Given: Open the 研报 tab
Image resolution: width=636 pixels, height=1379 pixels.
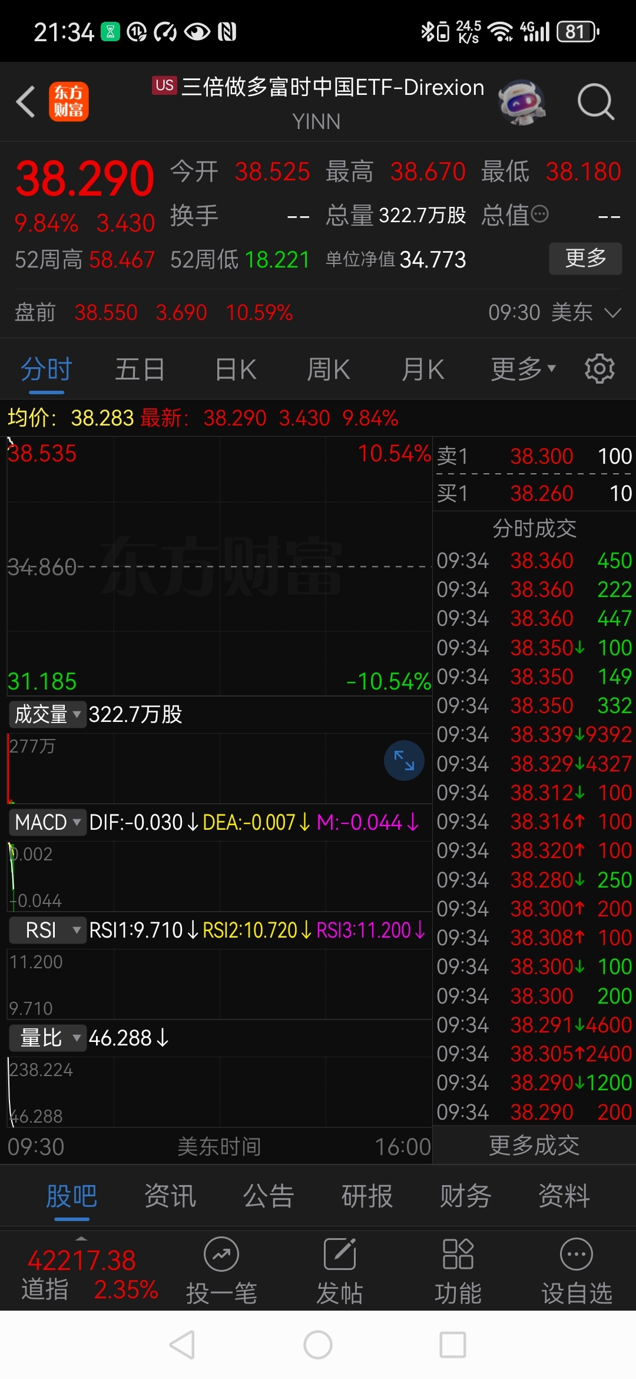Looking at the screenshot, I should tap(367, 1196).
